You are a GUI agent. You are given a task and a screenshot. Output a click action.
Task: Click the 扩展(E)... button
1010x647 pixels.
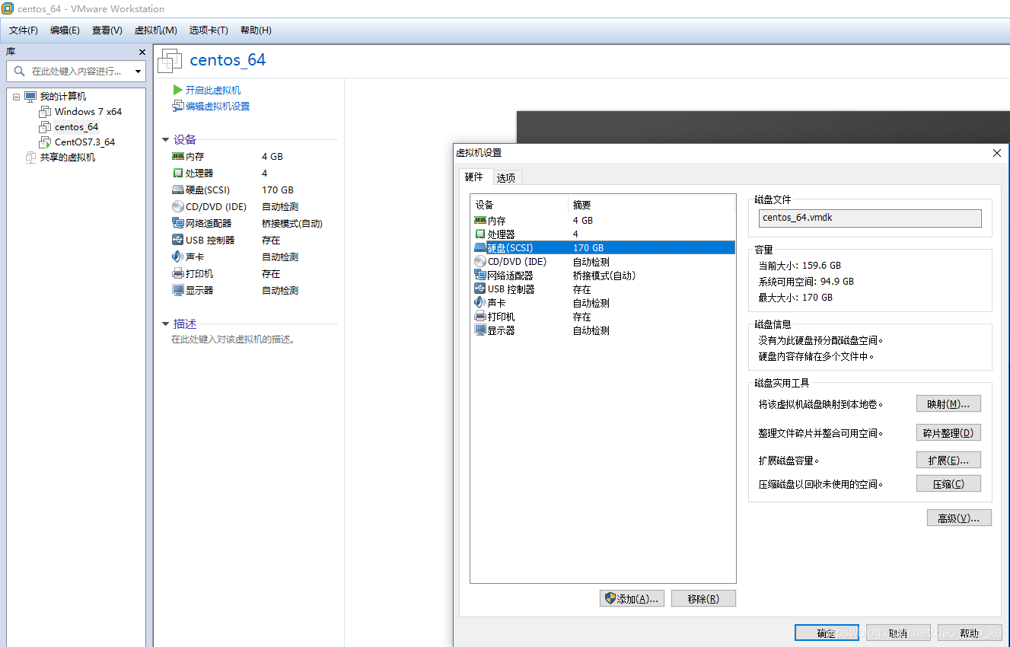point(948,461)
